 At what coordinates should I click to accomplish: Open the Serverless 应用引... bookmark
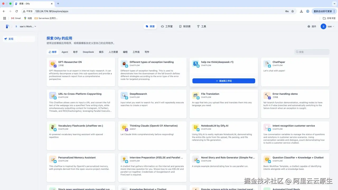pyautogui.click(x=46, y=18)
